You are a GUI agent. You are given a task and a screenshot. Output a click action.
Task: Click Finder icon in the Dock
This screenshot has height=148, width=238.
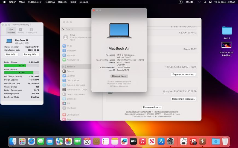[13, 141]
